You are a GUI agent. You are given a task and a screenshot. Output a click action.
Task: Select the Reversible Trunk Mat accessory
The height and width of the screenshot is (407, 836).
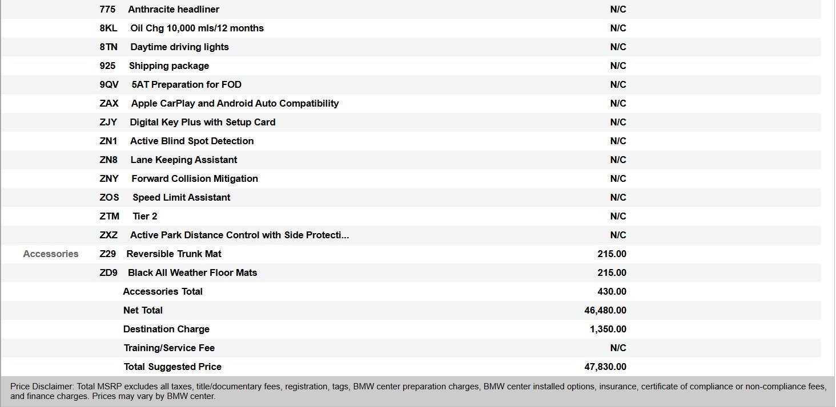174,254
